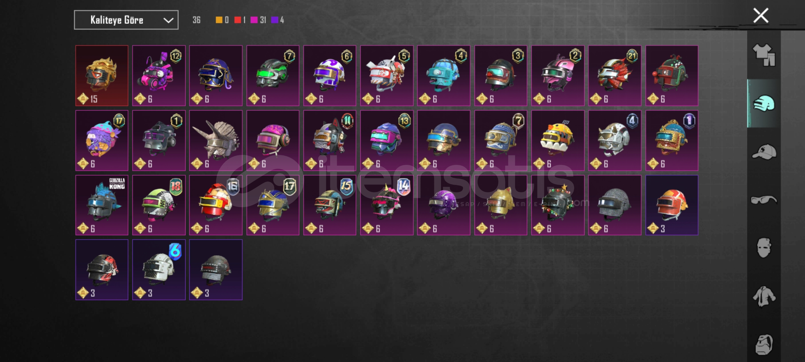The height and width of the screenshot is (362, 805).
Task: Choose the white helmet with blue 6 badge
Action: point(159,270)
